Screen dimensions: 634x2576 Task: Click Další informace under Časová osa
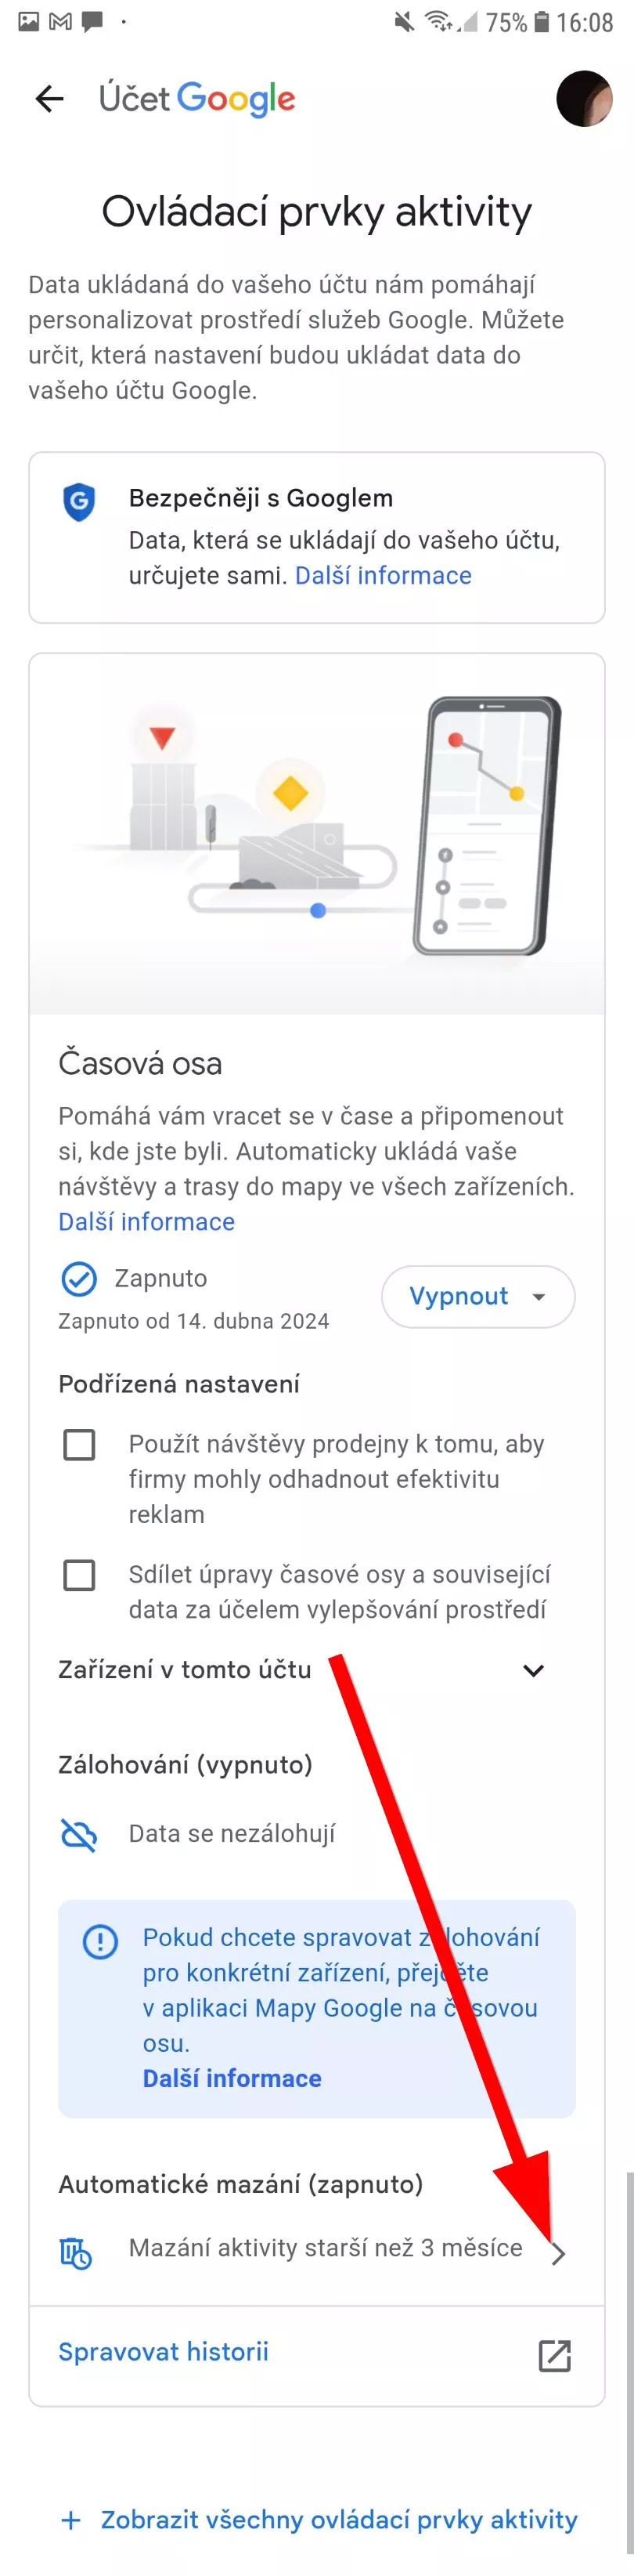(147, 1221)
